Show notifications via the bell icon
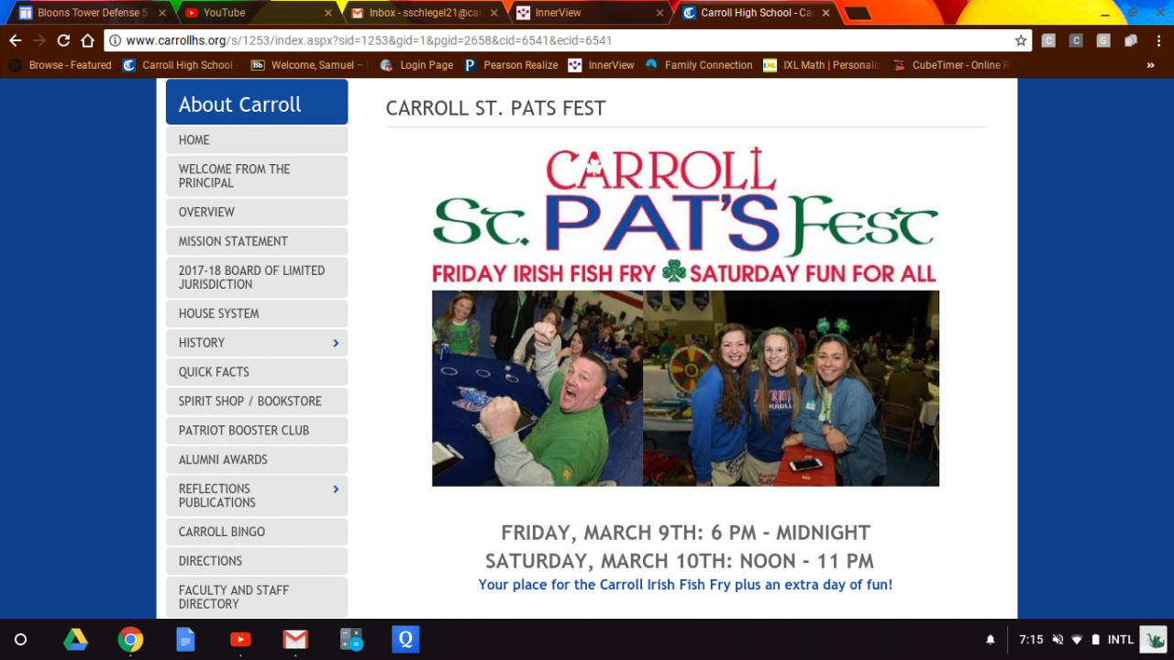 pos(990,640)
